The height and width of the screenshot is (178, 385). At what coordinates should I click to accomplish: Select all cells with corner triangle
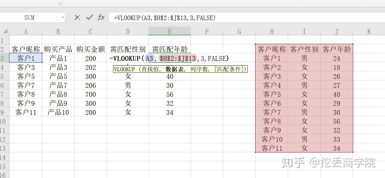5,31
